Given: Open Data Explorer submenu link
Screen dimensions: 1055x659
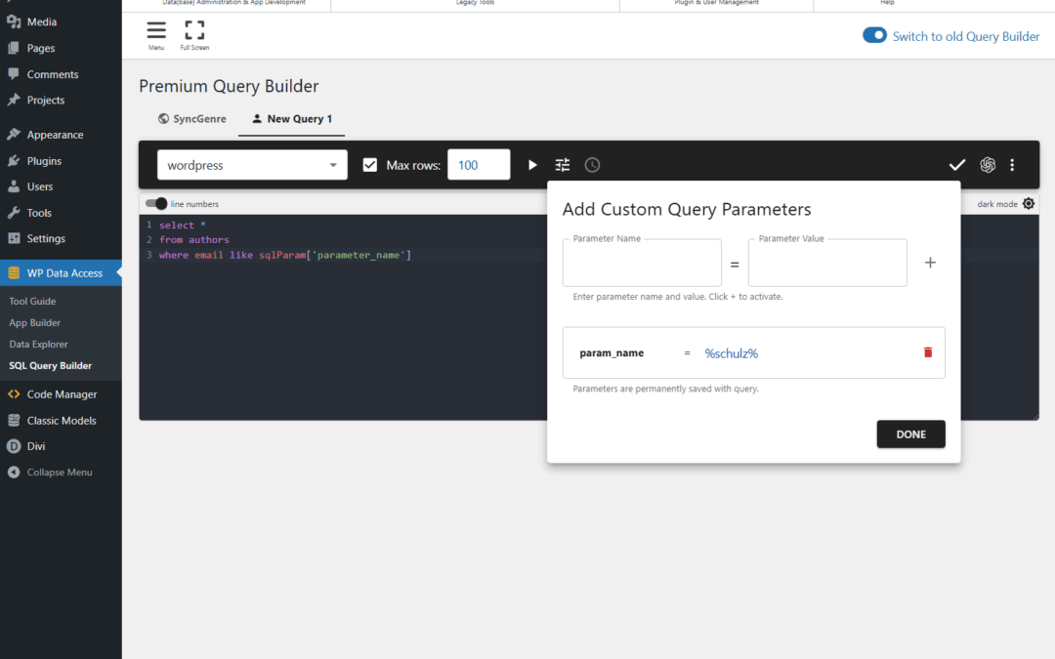Looking at the screenshot, I should coord(38,345).
